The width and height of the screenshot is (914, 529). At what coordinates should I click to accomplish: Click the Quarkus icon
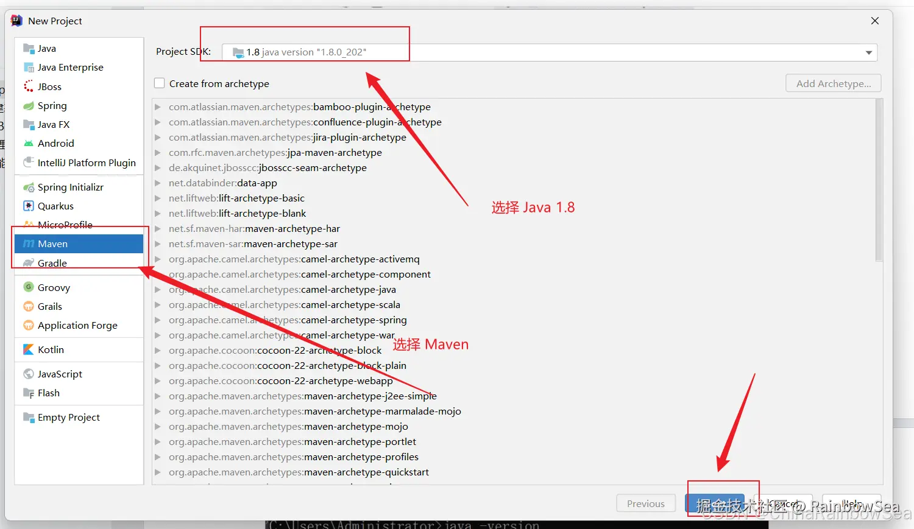coord(29,206)
